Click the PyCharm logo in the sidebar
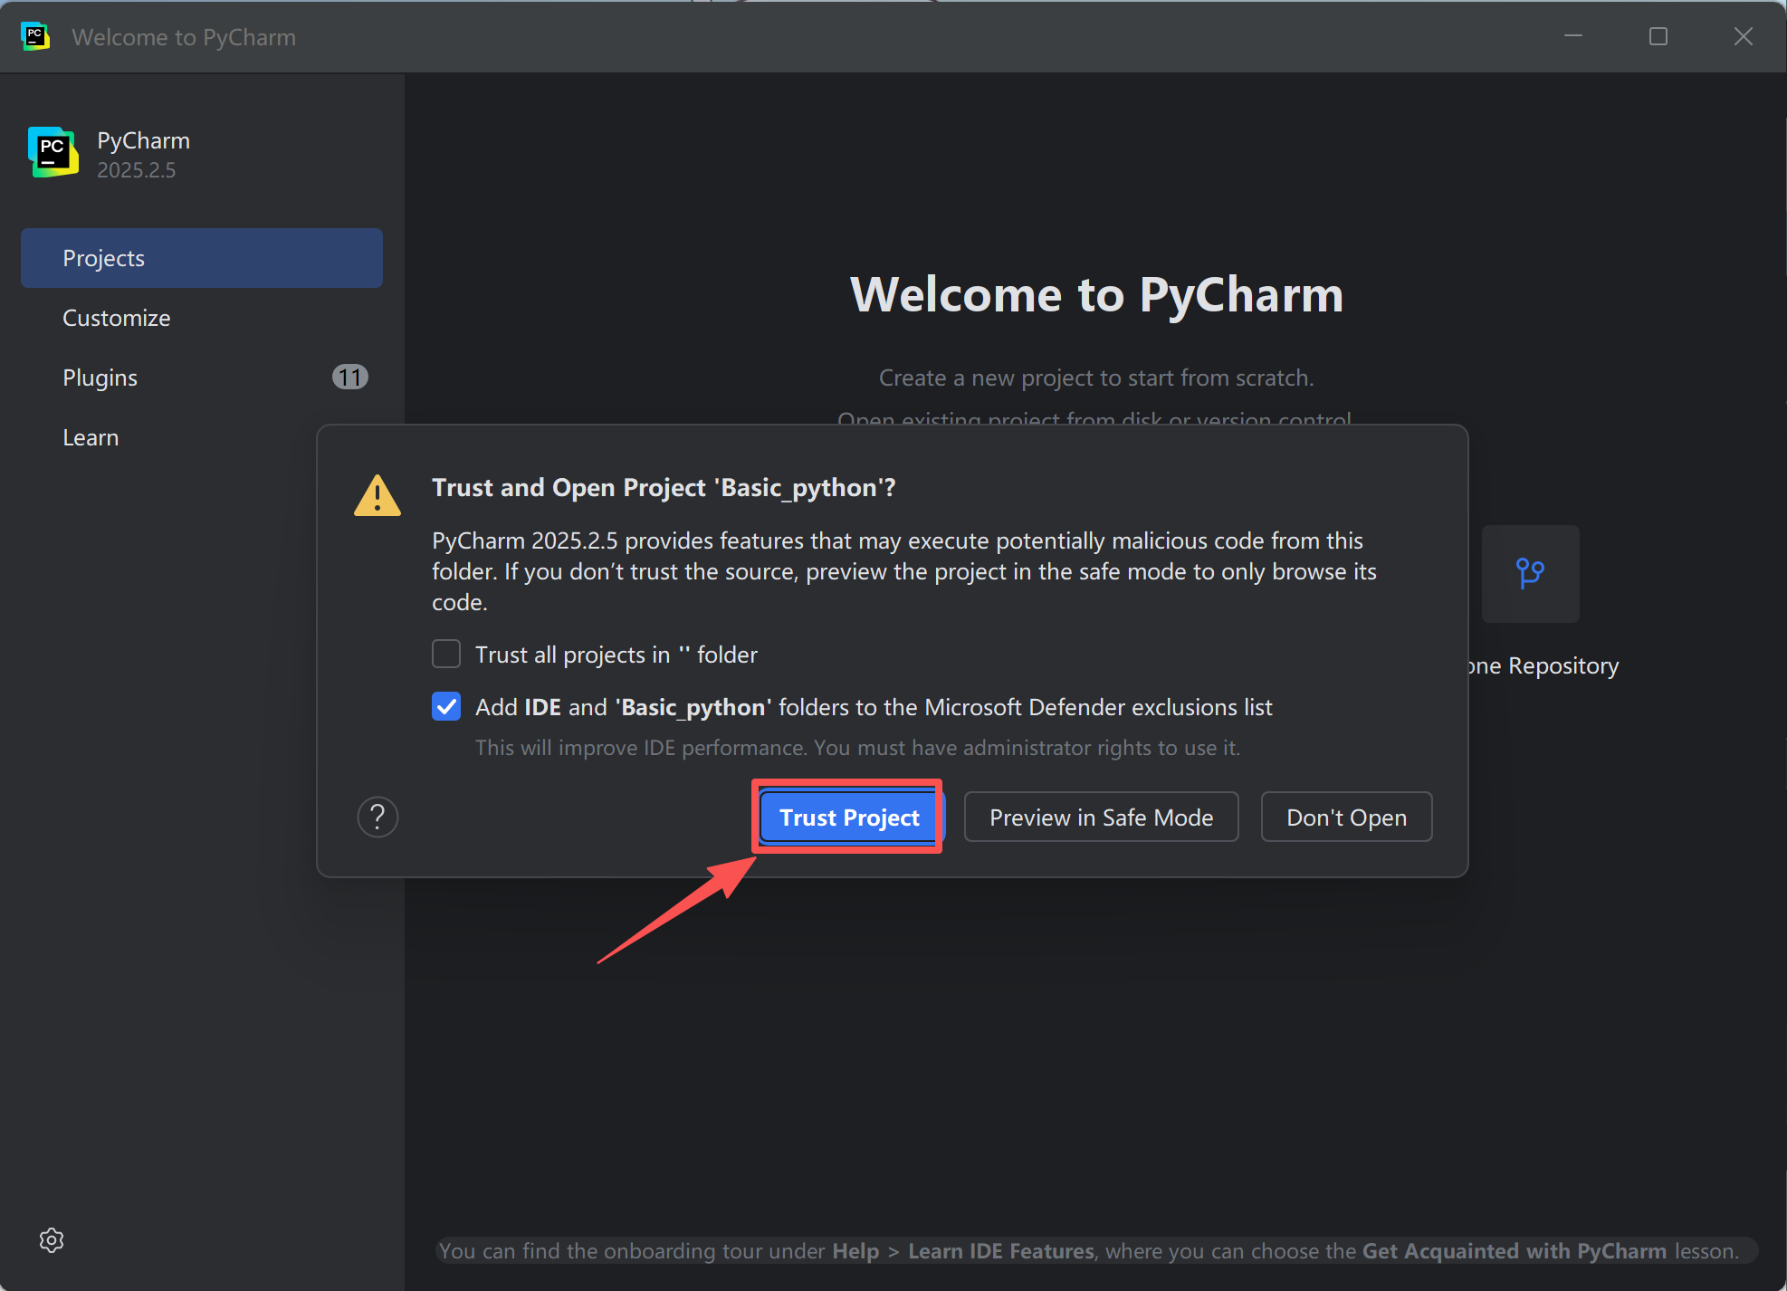 (53, 152)
